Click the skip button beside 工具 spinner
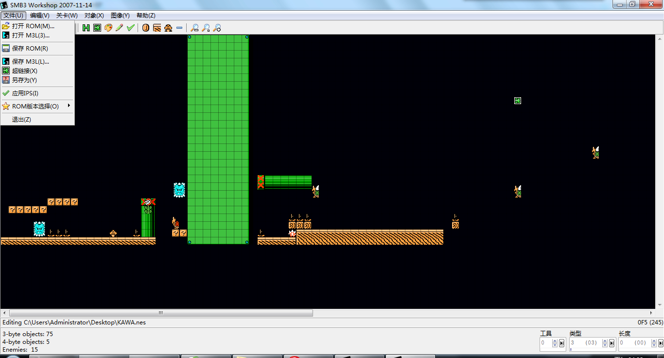 coord(562,343)
